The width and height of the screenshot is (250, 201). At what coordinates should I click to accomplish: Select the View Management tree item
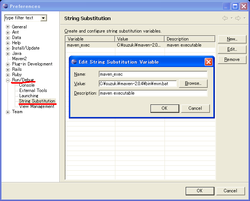37,106
